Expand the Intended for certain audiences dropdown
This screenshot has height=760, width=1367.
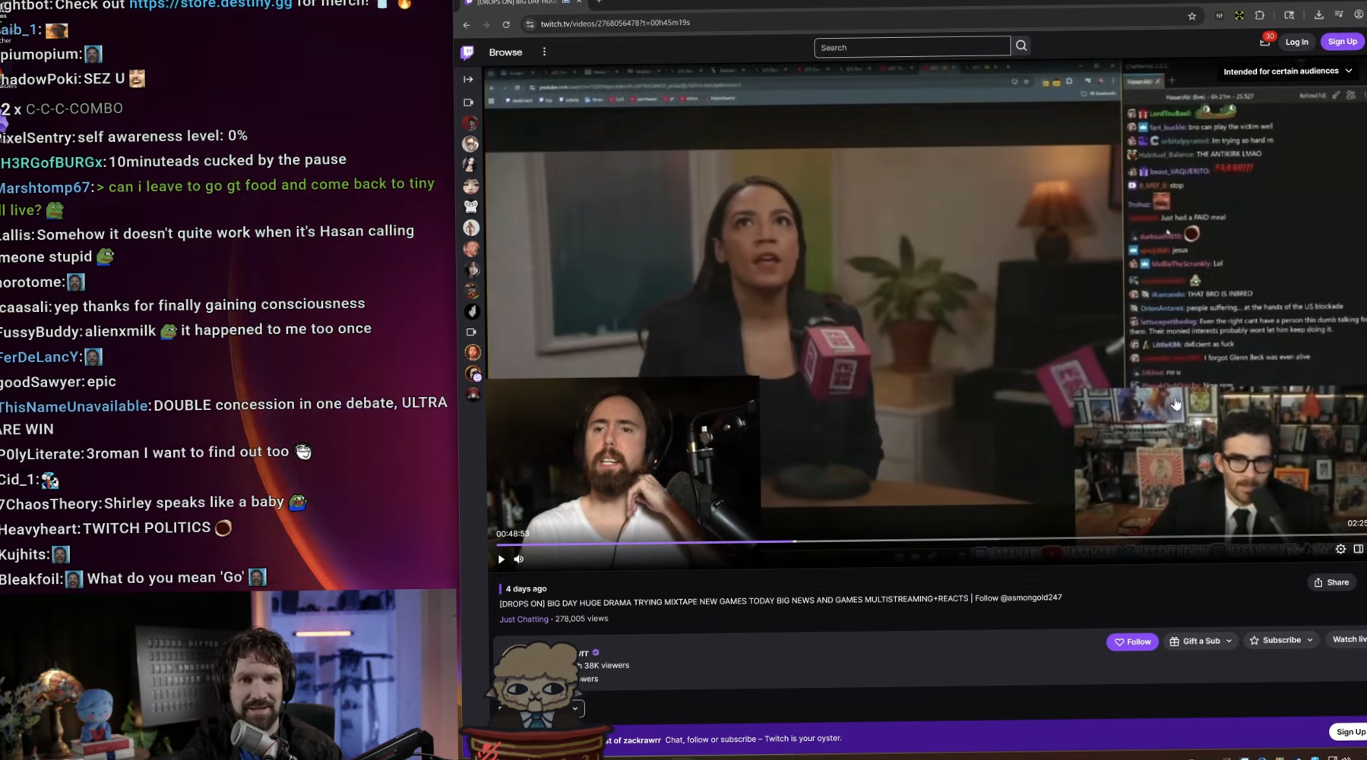1288,71
